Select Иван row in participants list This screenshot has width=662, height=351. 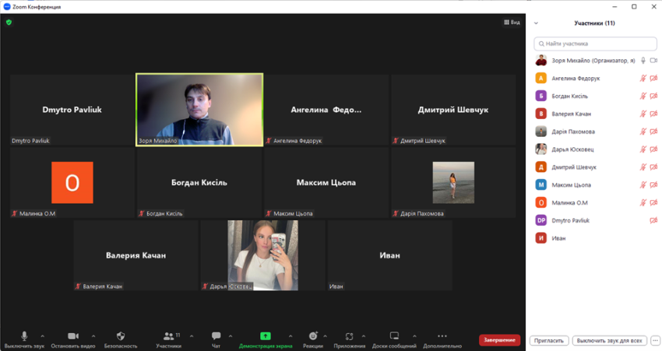pyautogui.click(x=595, y=238)
